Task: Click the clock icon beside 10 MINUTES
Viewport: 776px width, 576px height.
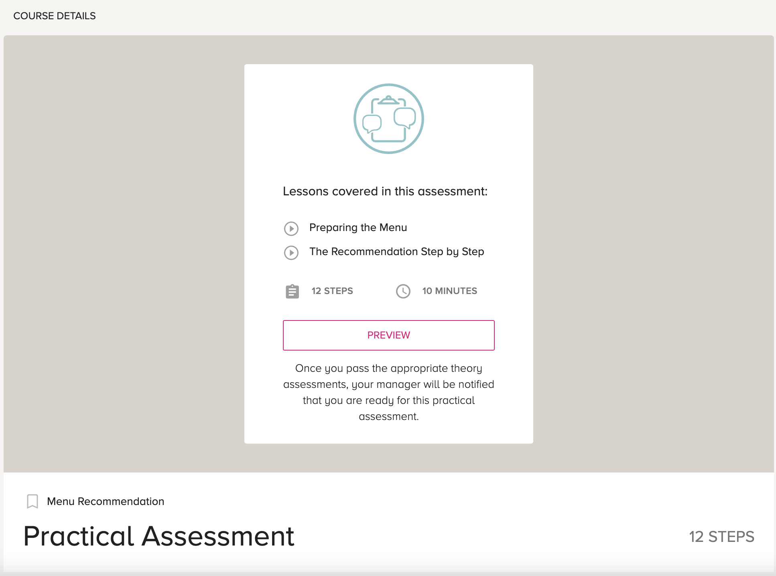Action: point(403,291)
